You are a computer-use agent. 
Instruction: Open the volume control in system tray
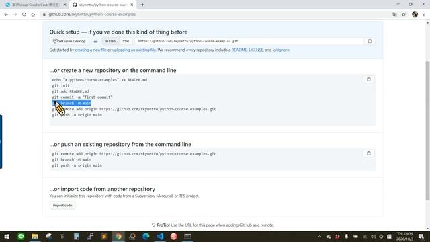coord(374,237)
